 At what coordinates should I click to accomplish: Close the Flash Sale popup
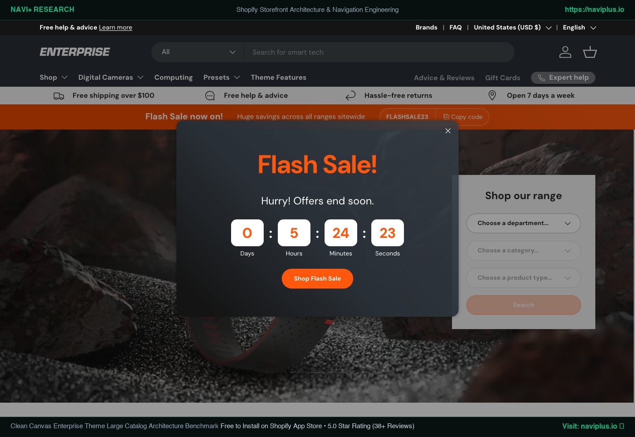[x=448, y=131]
